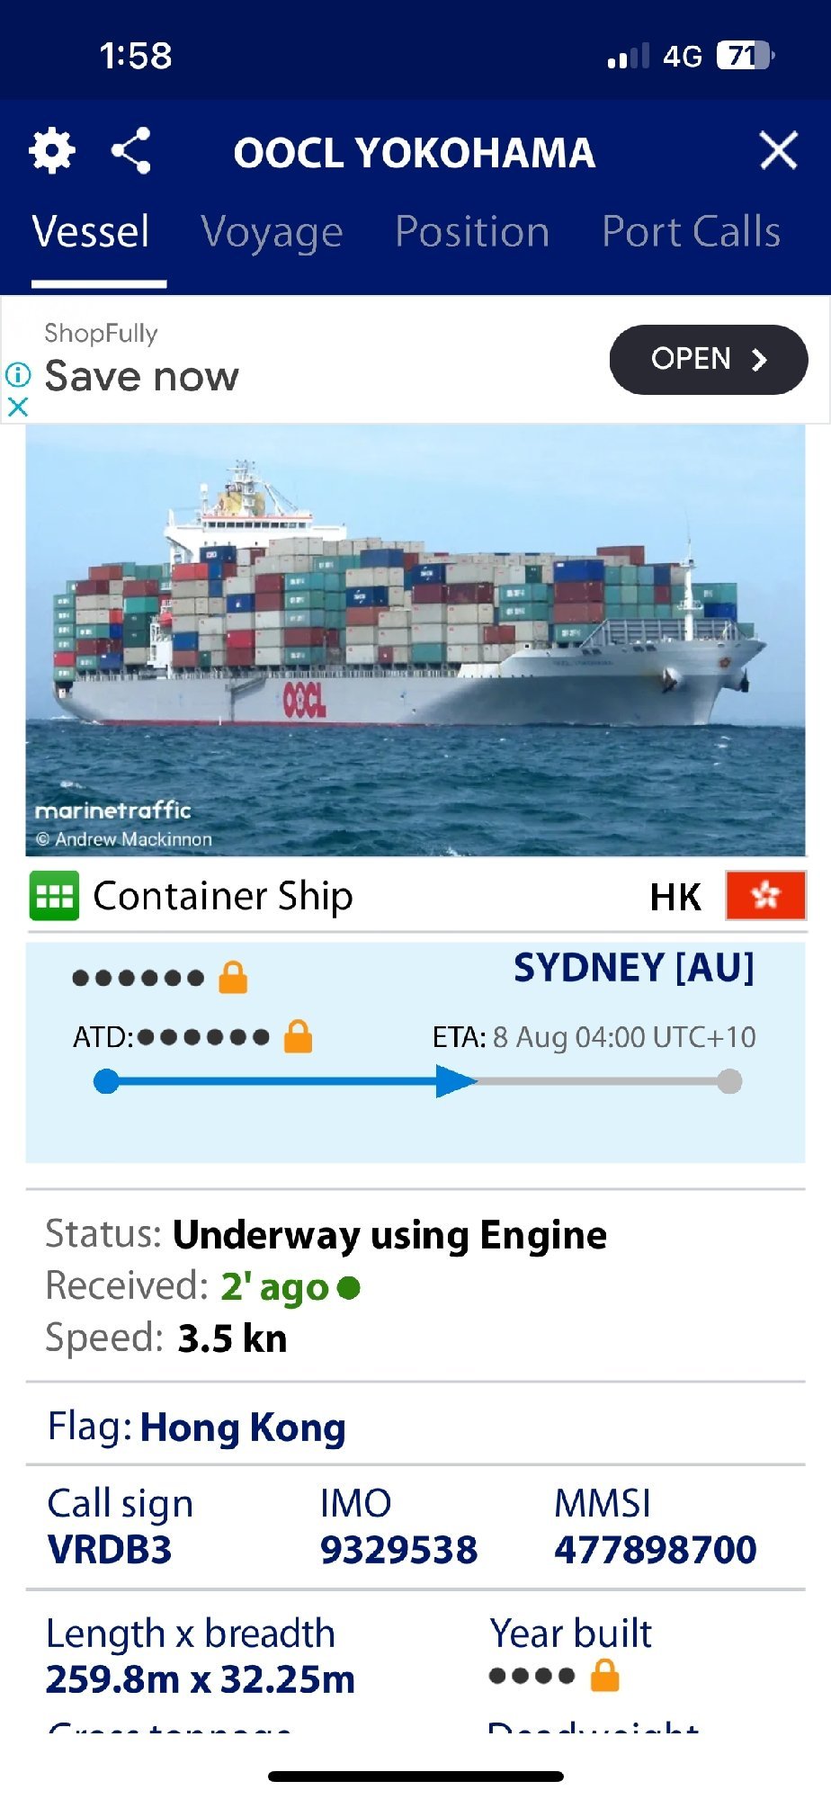Viewport: 831px width, 1799px height.
Task: Tap the lock icon under Year built
Action: tap(604, 1676)
